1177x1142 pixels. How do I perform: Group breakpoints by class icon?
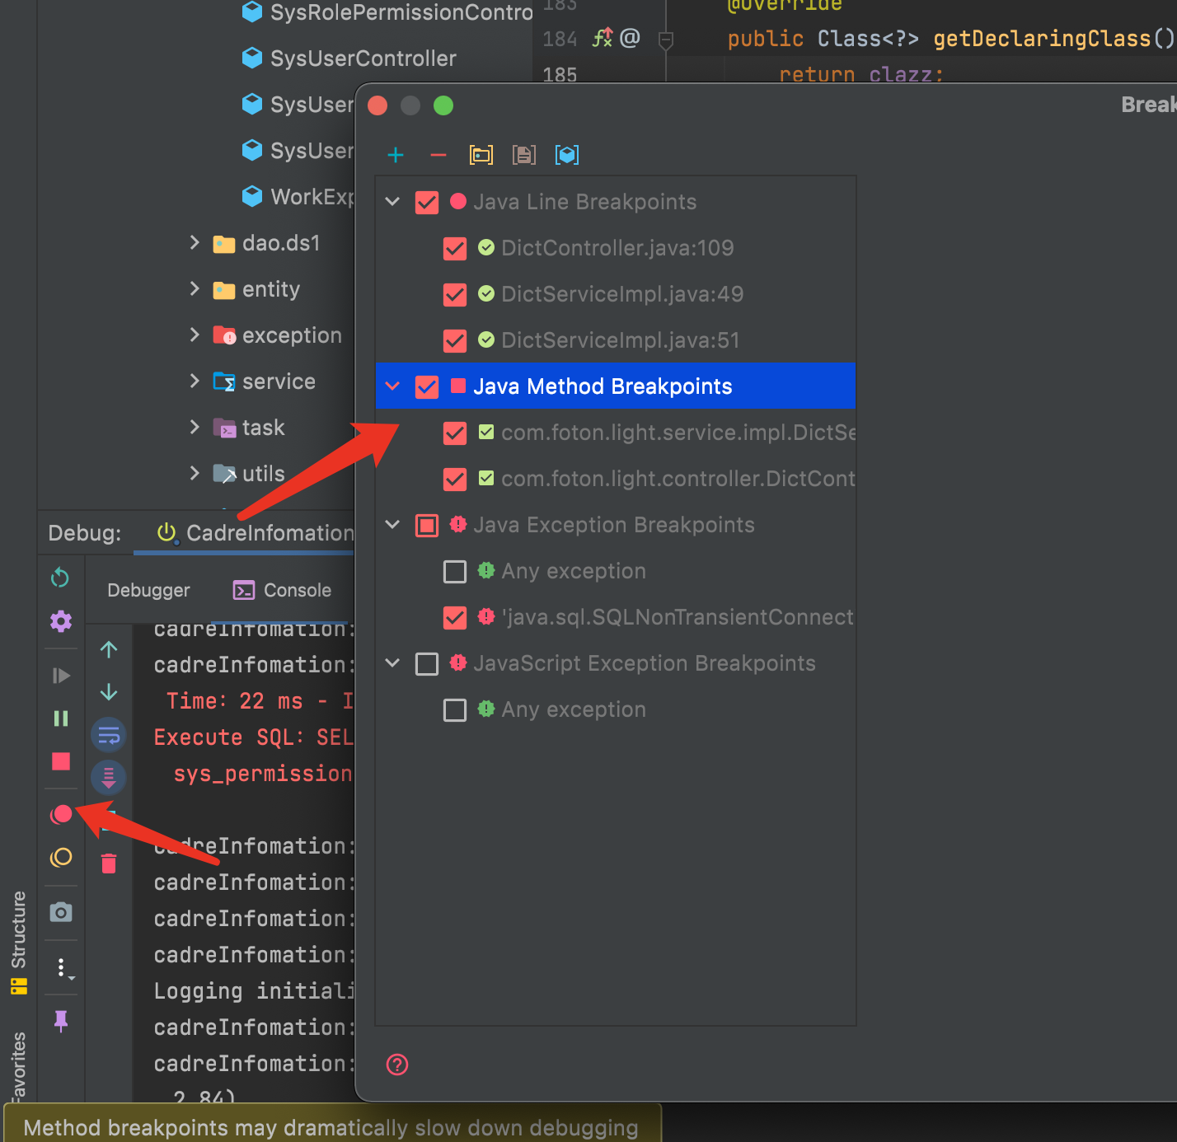click(567, 155)
